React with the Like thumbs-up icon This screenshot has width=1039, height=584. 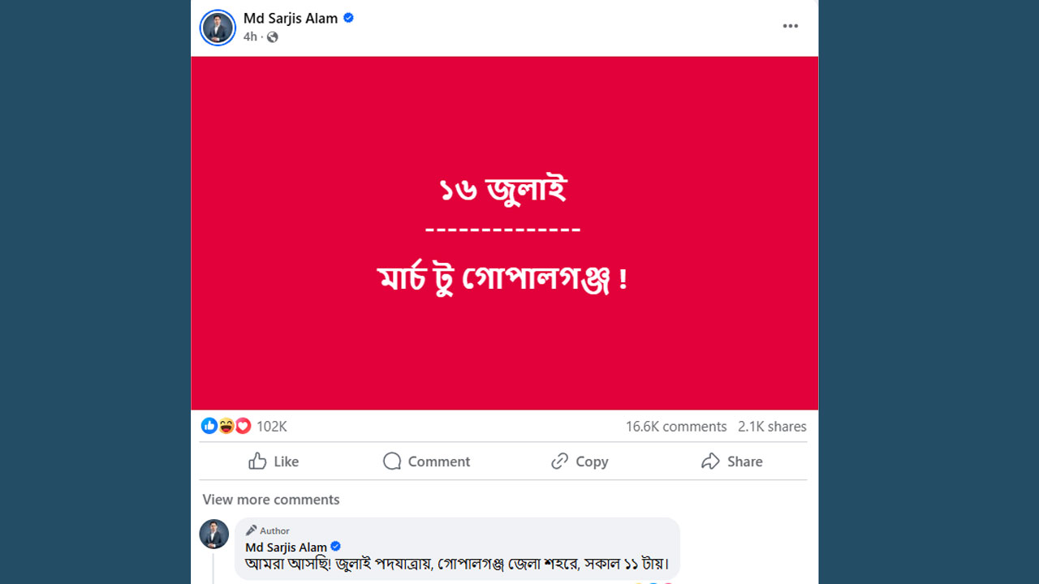pos(256,461)
